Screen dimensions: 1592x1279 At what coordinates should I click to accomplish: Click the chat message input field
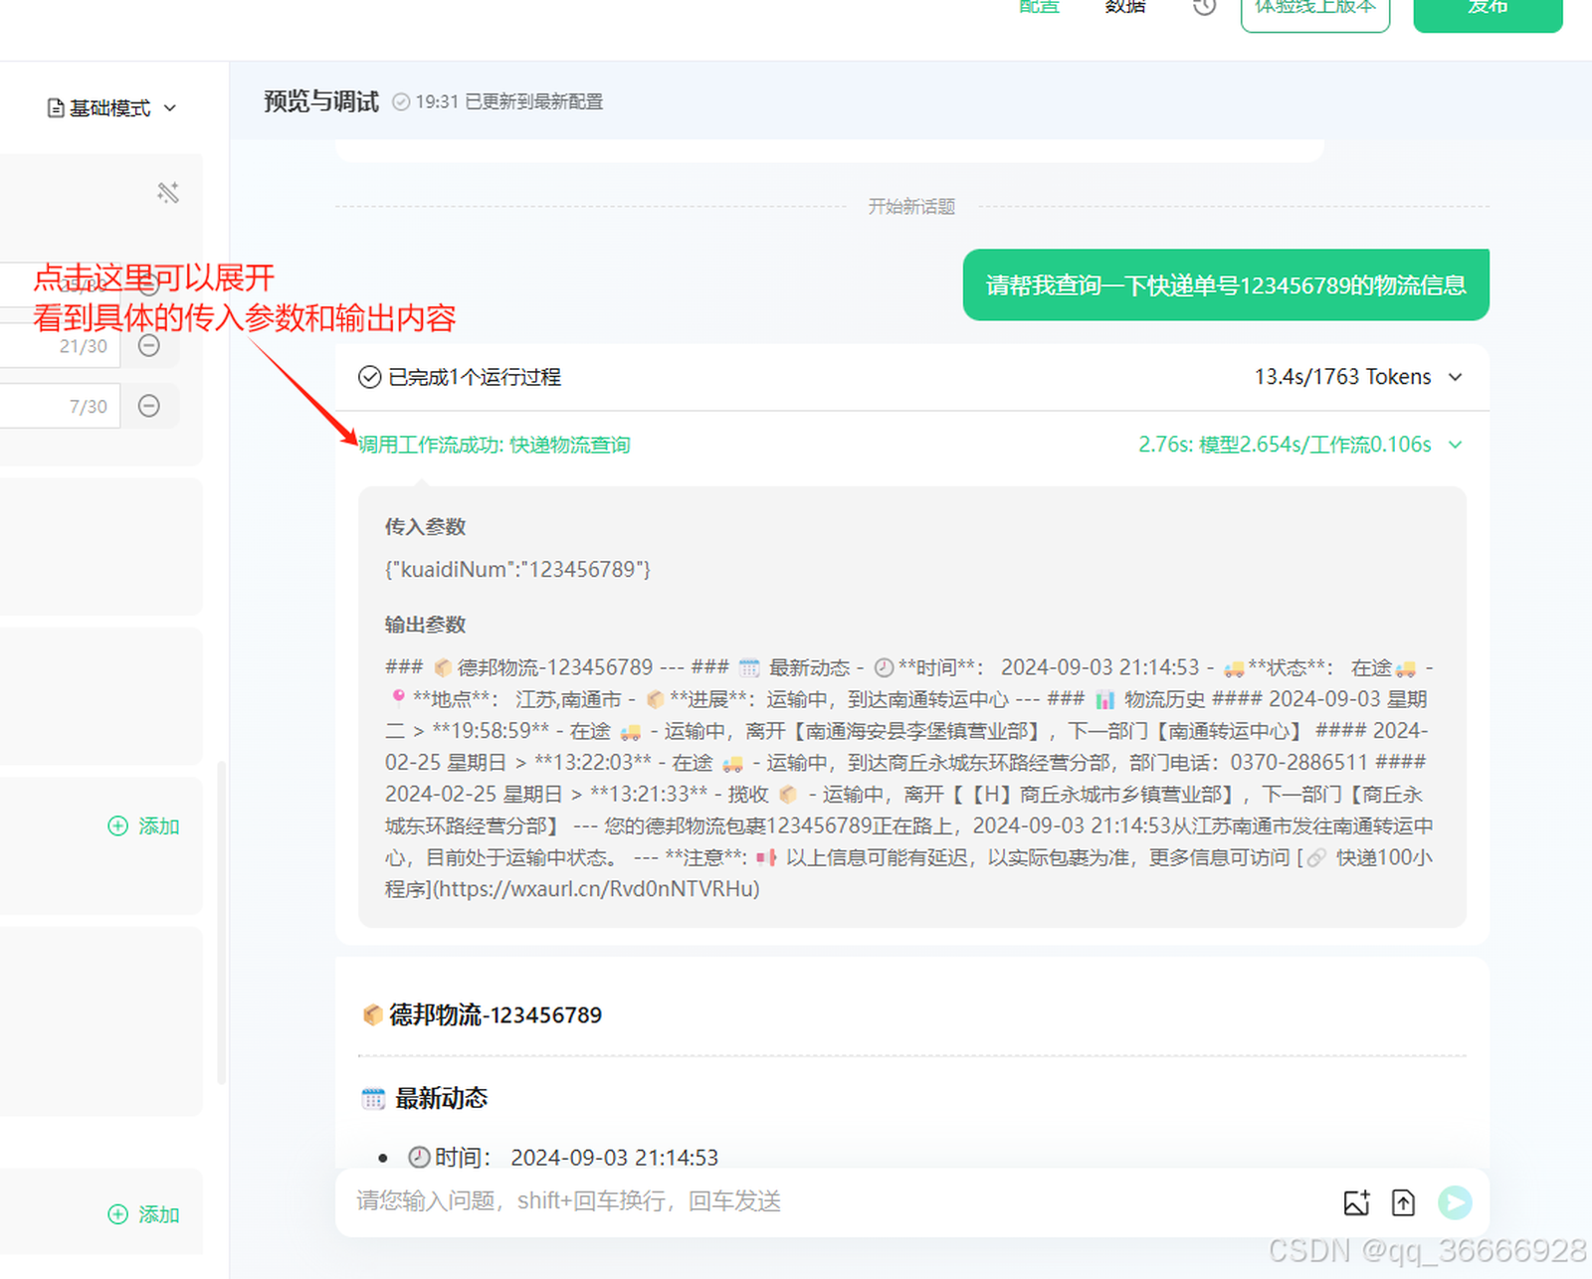(836, 1201)
